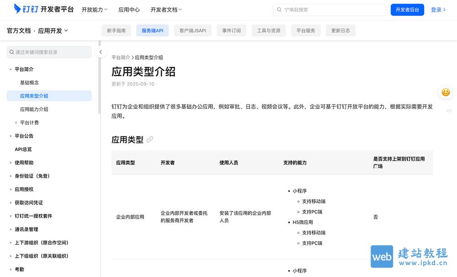The image size is (457, 277).
Task: Select 应用能力介绍 in the sidebar
Action: pyautogui.click(x=34, y=109)
